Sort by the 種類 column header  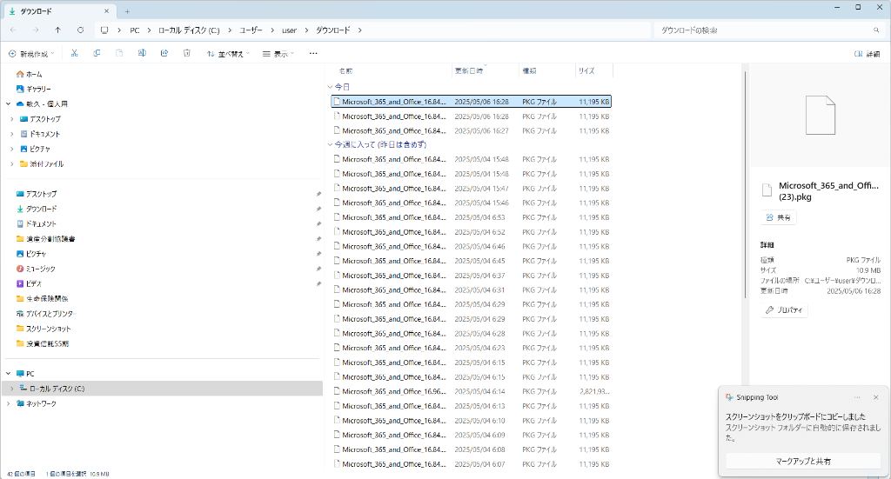click(x=529, y=71)
